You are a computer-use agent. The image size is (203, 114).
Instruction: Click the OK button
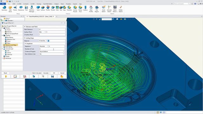click(54, 73)
